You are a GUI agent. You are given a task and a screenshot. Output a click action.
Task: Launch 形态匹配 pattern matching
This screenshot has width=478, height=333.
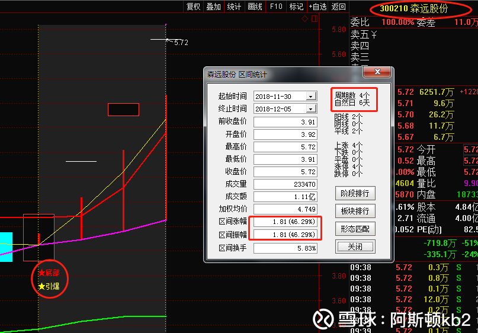pos(355,229)
